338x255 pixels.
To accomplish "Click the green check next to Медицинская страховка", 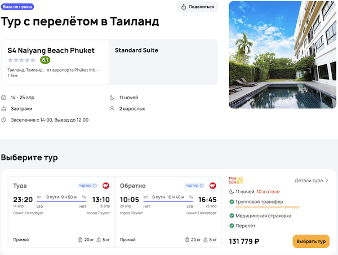I will pos(232,216).
